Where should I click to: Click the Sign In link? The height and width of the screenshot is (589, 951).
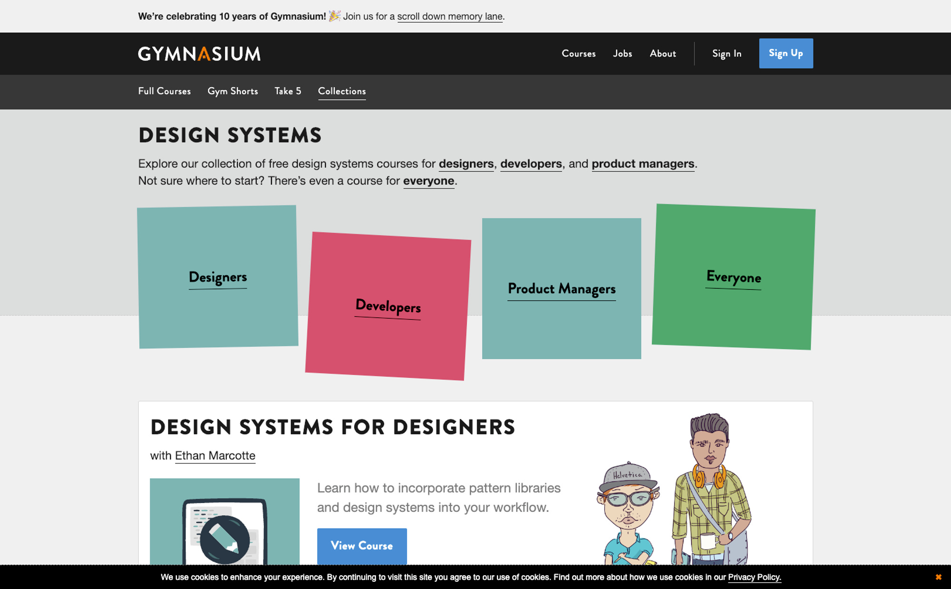(727, 54)
